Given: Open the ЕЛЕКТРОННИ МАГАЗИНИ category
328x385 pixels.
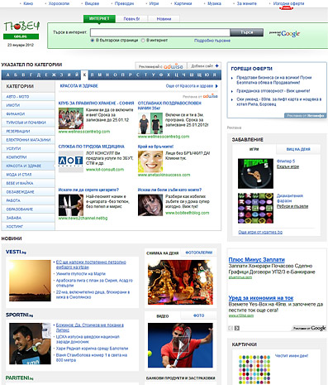Looking at the screenshot, I should pos(28,140).
